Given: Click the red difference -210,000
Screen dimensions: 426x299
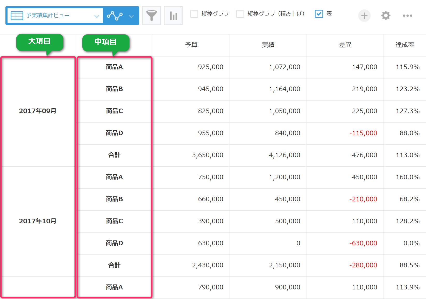Looking at the screenshot, I should tap(363, 199).
